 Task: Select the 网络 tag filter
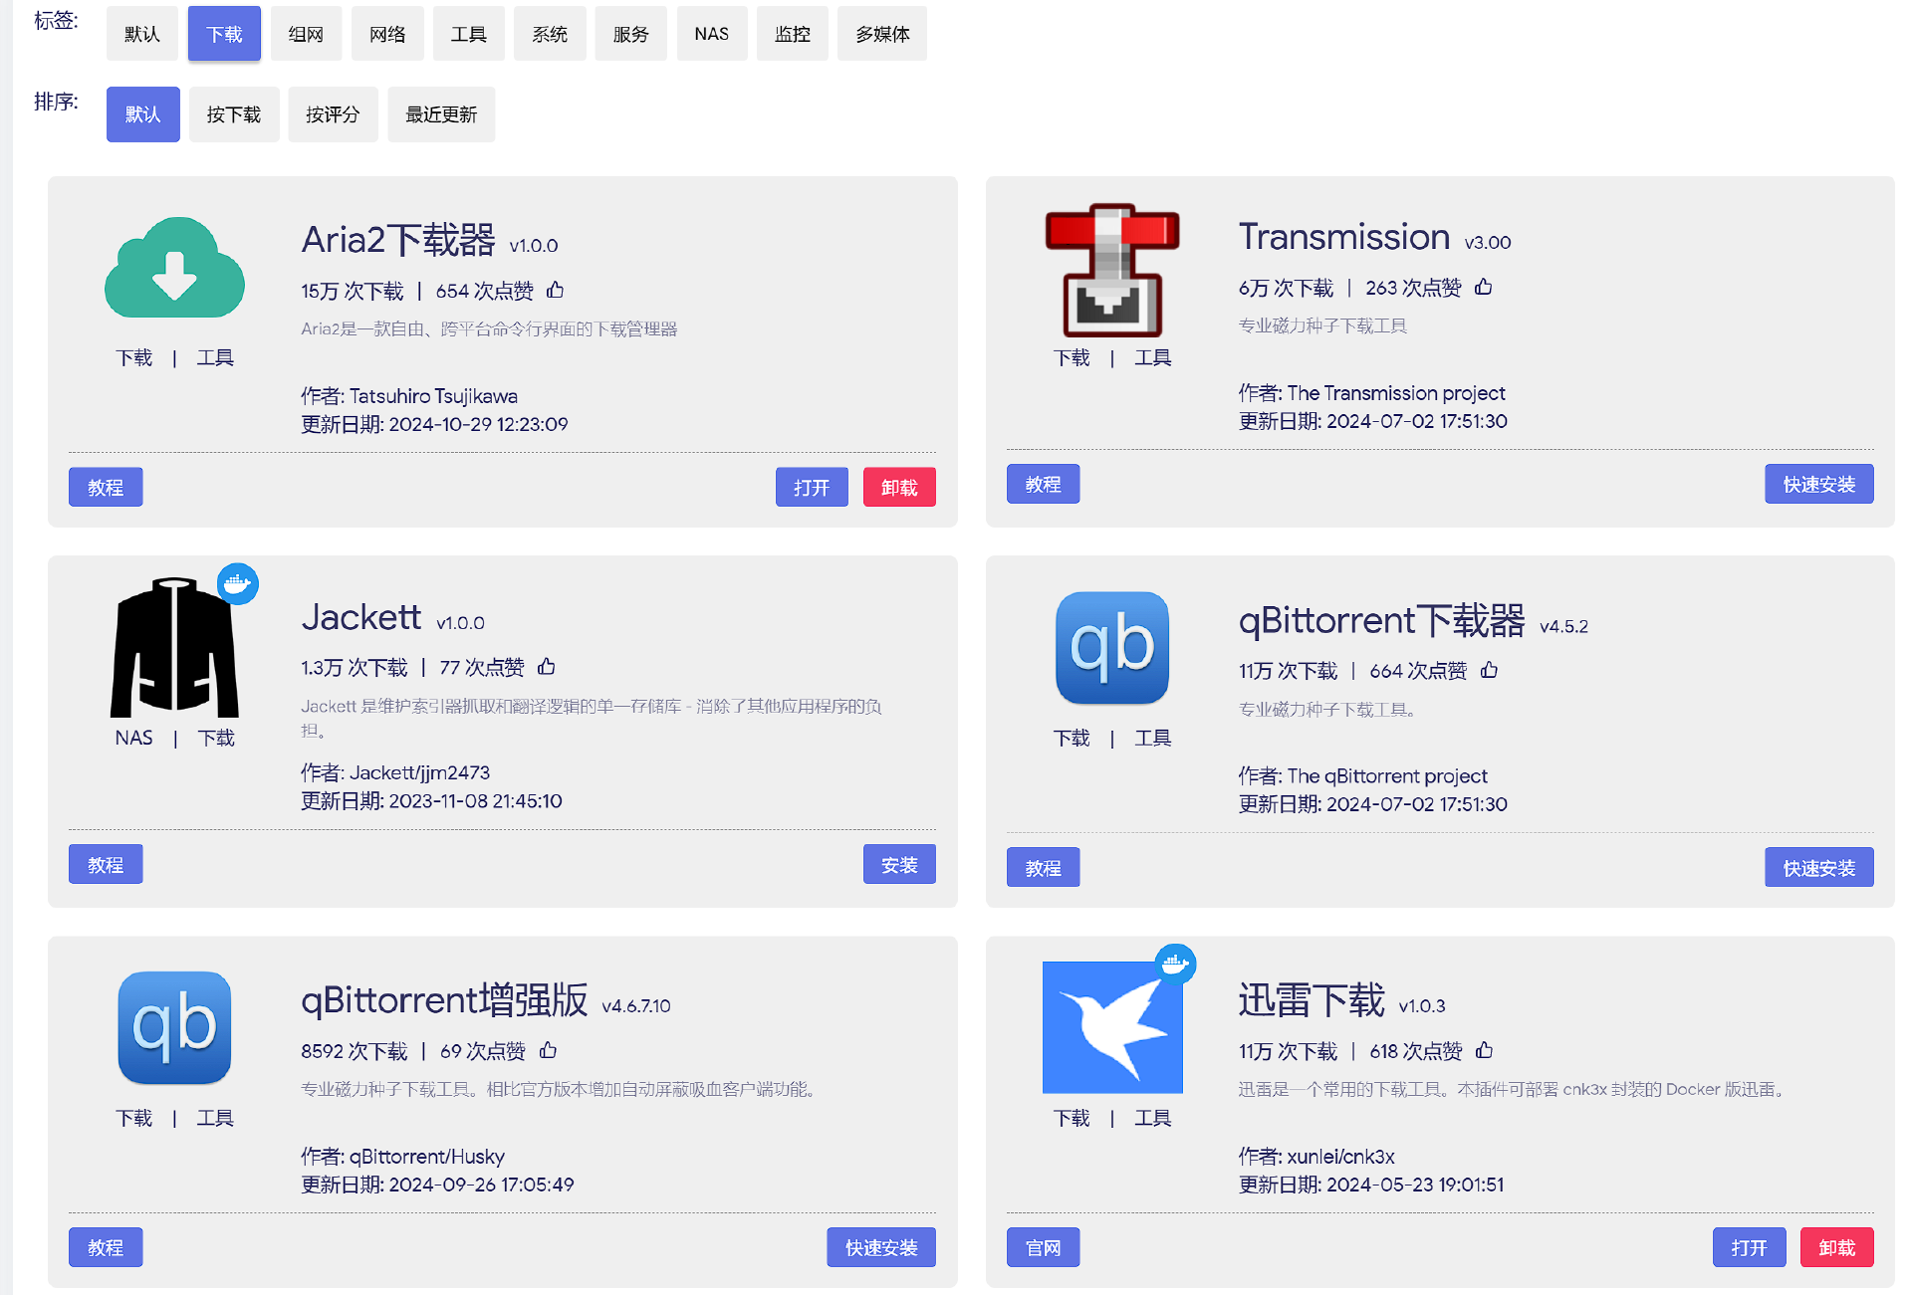tap(387, 34)
